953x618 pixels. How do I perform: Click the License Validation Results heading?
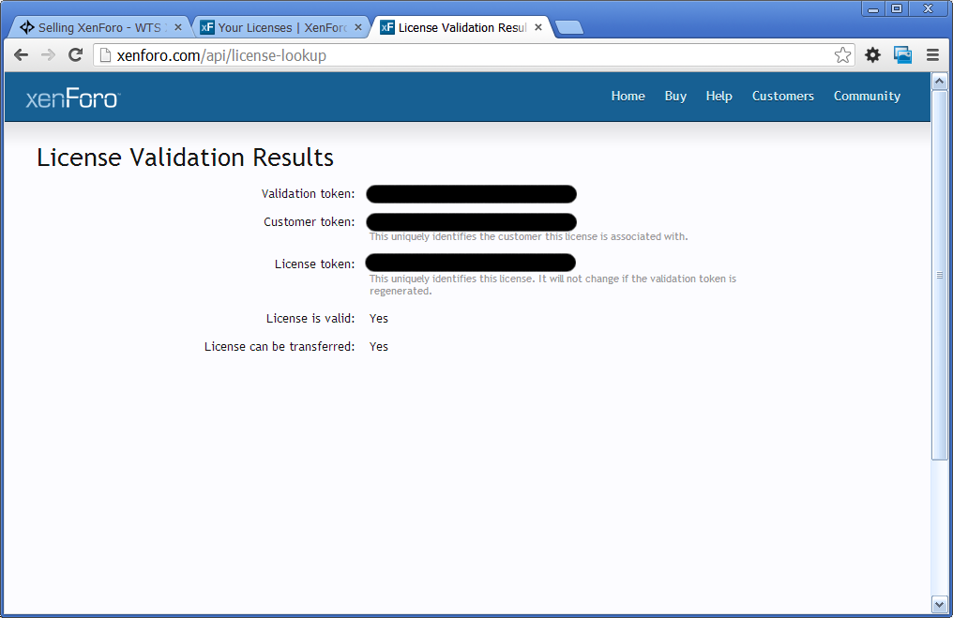tap(185, 158)
